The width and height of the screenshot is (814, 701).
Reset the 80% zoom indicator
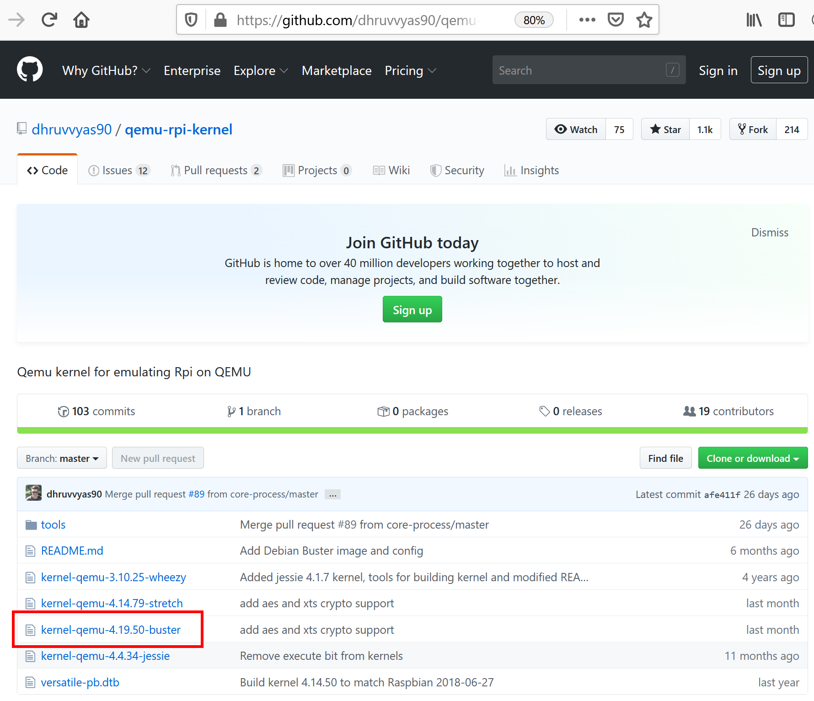point(534,20)
